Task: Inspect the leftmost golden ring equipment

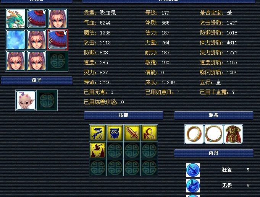Action: [x=194, y=134]
